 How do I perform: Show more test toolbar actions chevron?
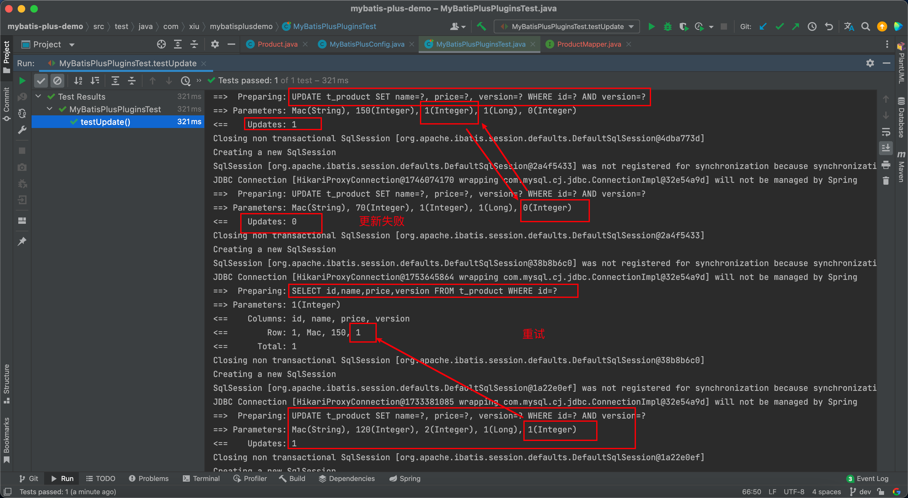coord(199,81)
